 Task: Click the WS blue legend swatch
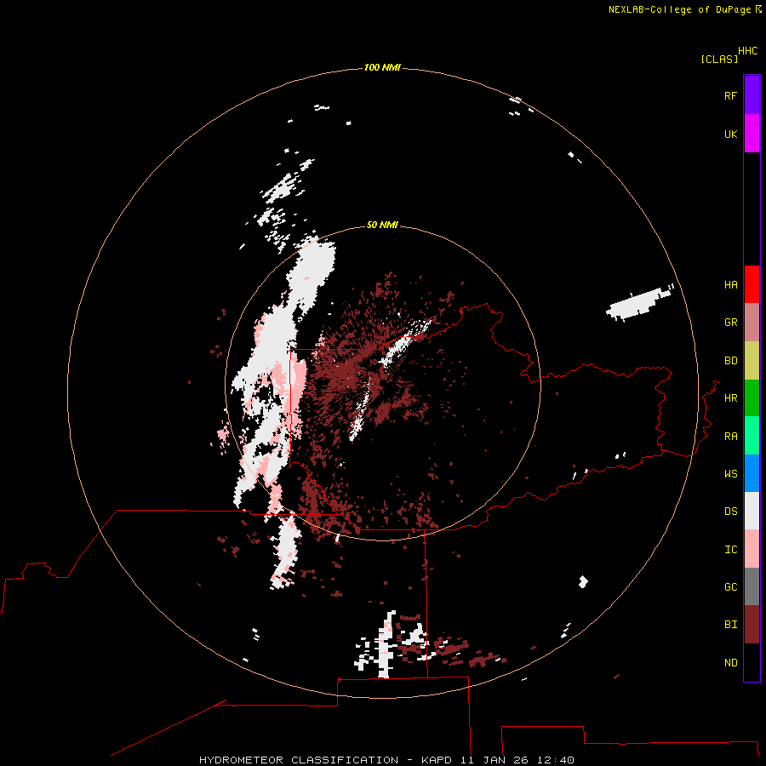tap(752, 473)
